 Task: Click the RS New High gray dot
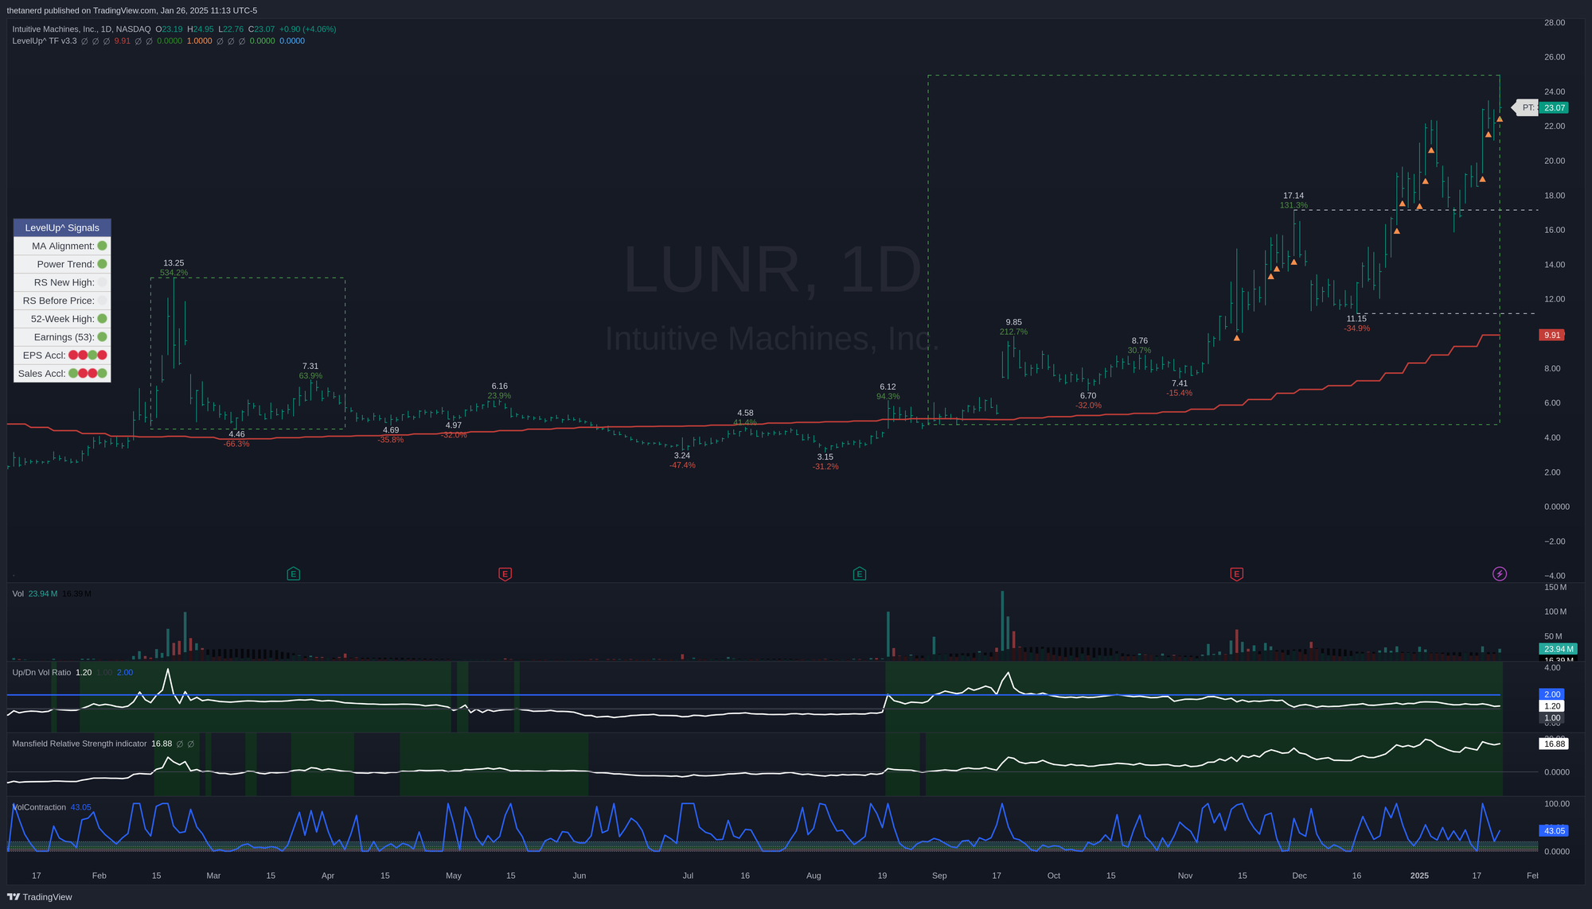[102, 282]
